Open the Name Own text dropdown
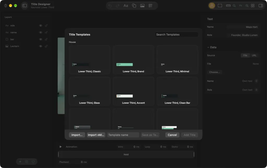The width and height of the screenshot is (267, 168). click(250, 81)
